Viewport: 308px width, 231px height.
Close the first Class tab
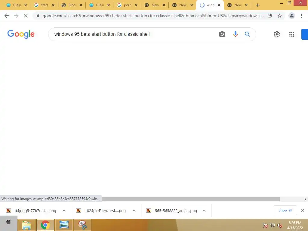coord(26,5)
